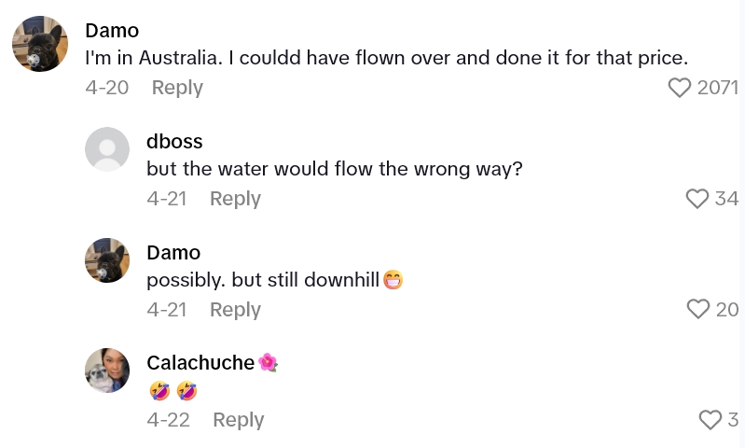Reply to Damo's 'still downhill' comment
The image size is (745, 448).
(235, 309)
